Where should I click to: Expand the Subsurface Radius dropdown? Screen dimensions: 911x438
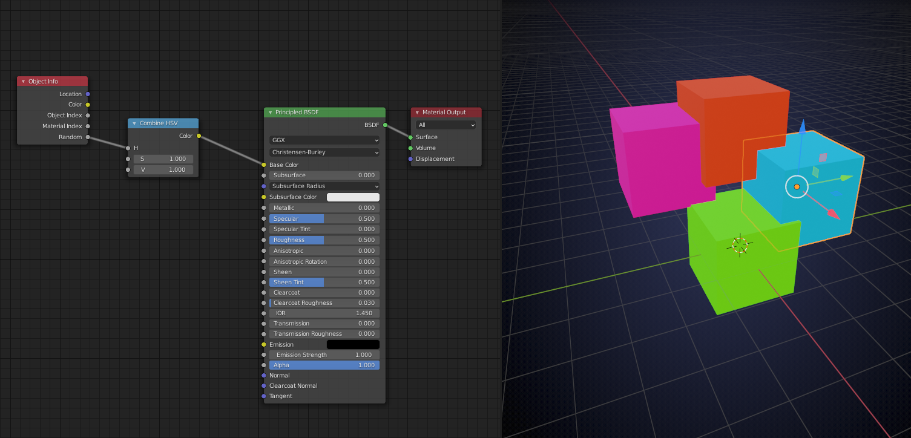pos(324,186)
